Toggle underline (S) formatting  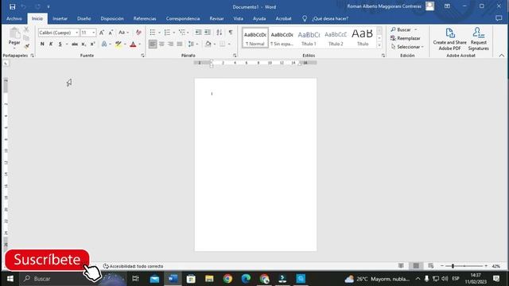click(60, 44)
